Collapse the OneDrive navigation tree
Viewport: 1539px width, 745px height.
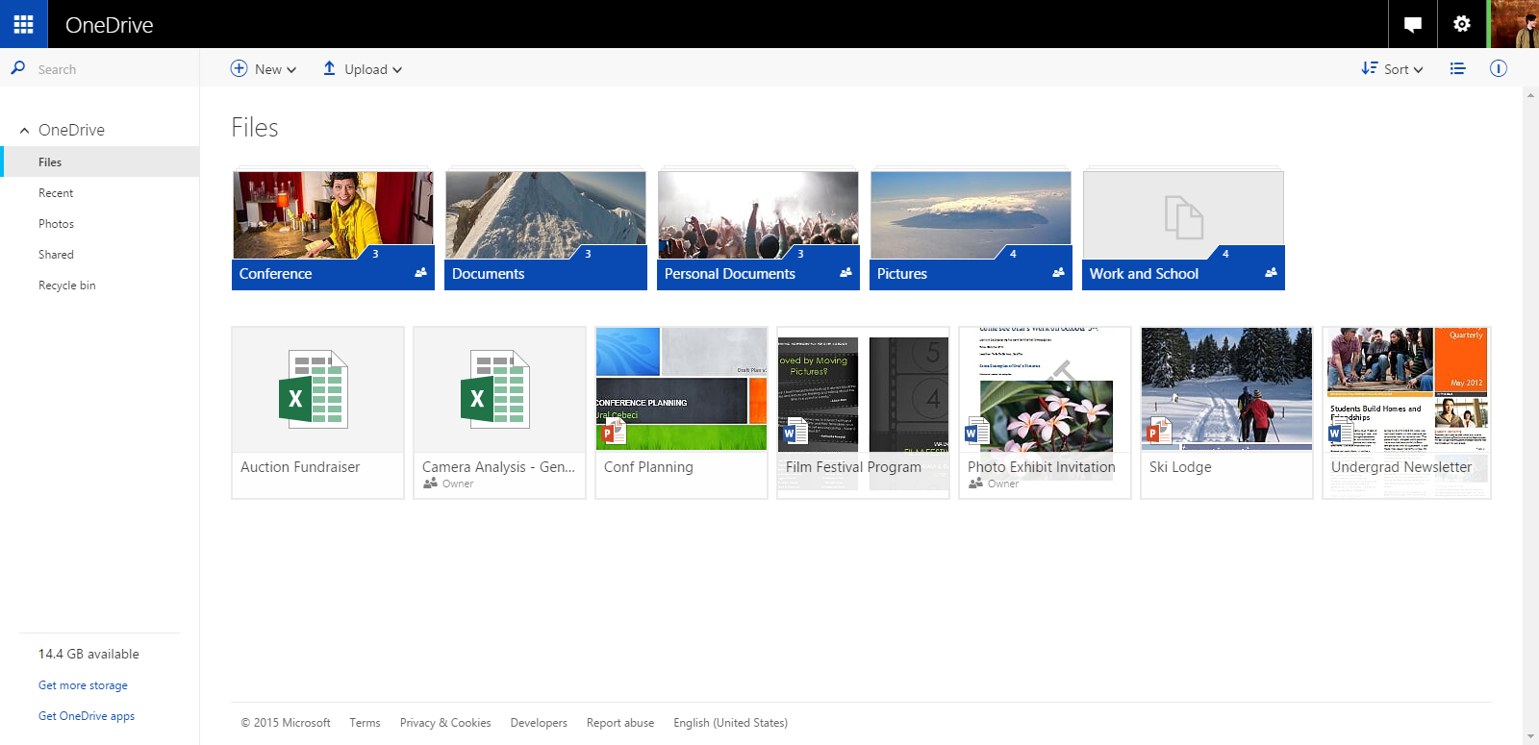pyautogui.click(x=24, y=131)
